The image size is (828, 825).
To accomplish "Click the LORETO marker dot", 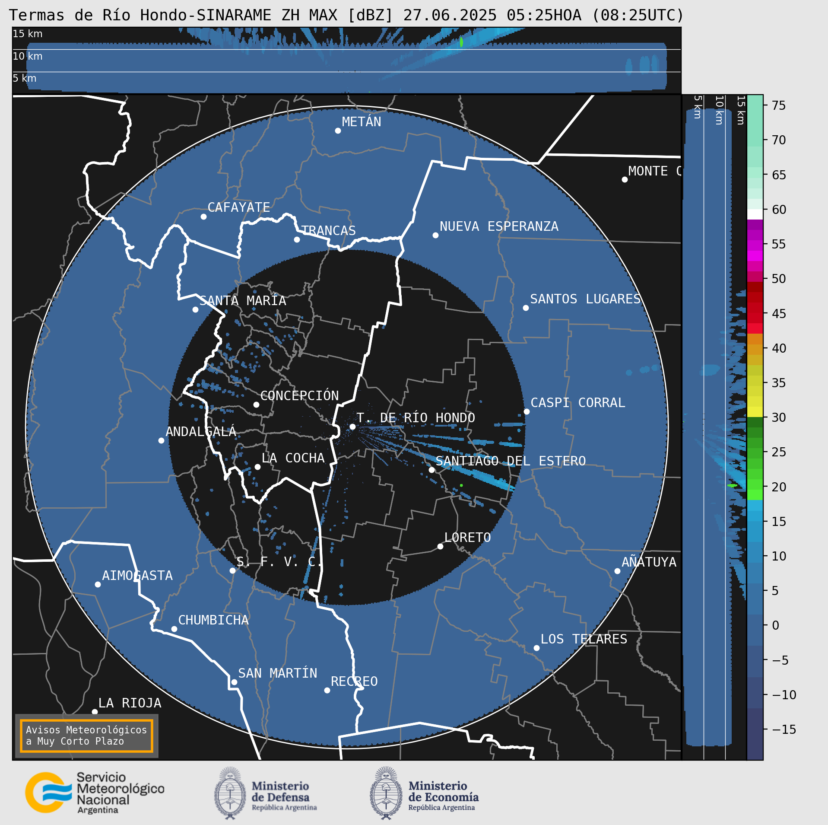I will tap(440, 546).
